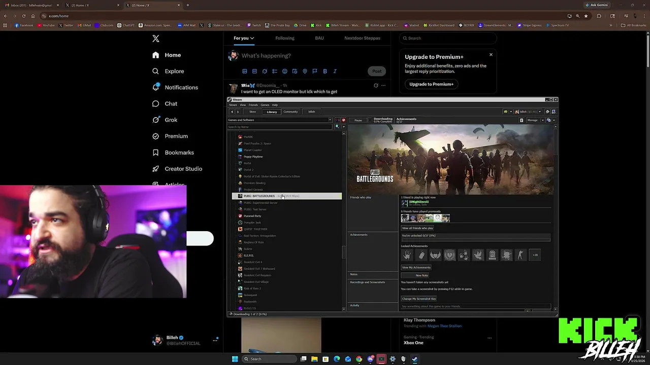Open Notifications in the X sidebar
Viewport: 650px width, 365px height.
click(x=175, y=88)
